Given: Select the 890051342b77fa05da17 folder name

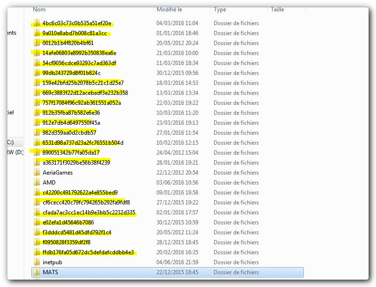Looking at the screenshot, I should (71, 153).
